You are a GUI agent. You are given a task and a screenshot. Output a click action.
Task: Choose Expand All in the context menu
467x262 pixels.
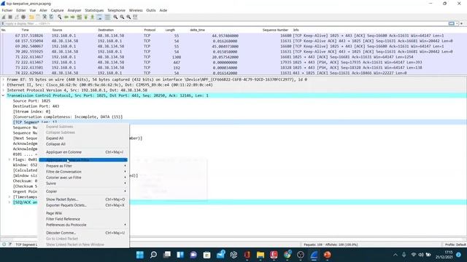pyautogui.click(x=83, y=138)
